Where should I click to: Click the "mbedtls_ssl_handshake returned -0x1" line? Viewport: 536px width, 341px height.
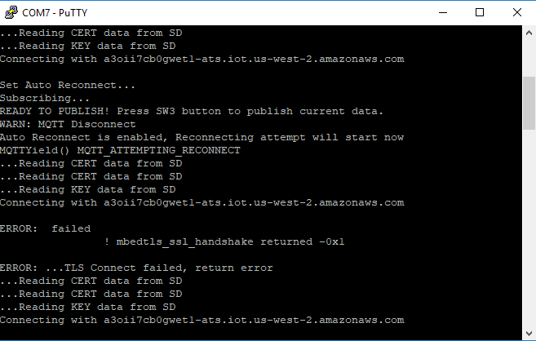[225, 241]
